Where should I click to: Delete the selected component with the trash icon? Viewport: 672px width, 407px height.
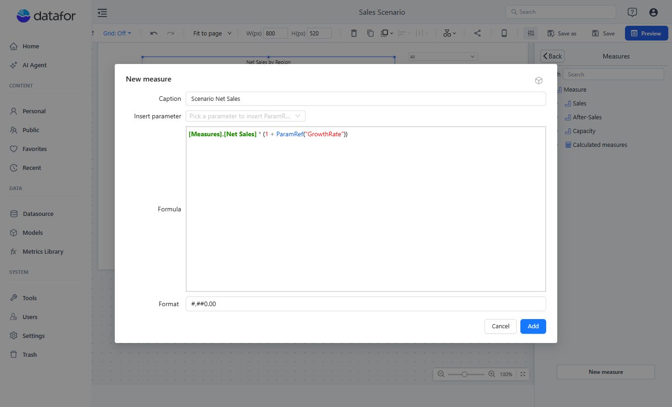point(354,33)
